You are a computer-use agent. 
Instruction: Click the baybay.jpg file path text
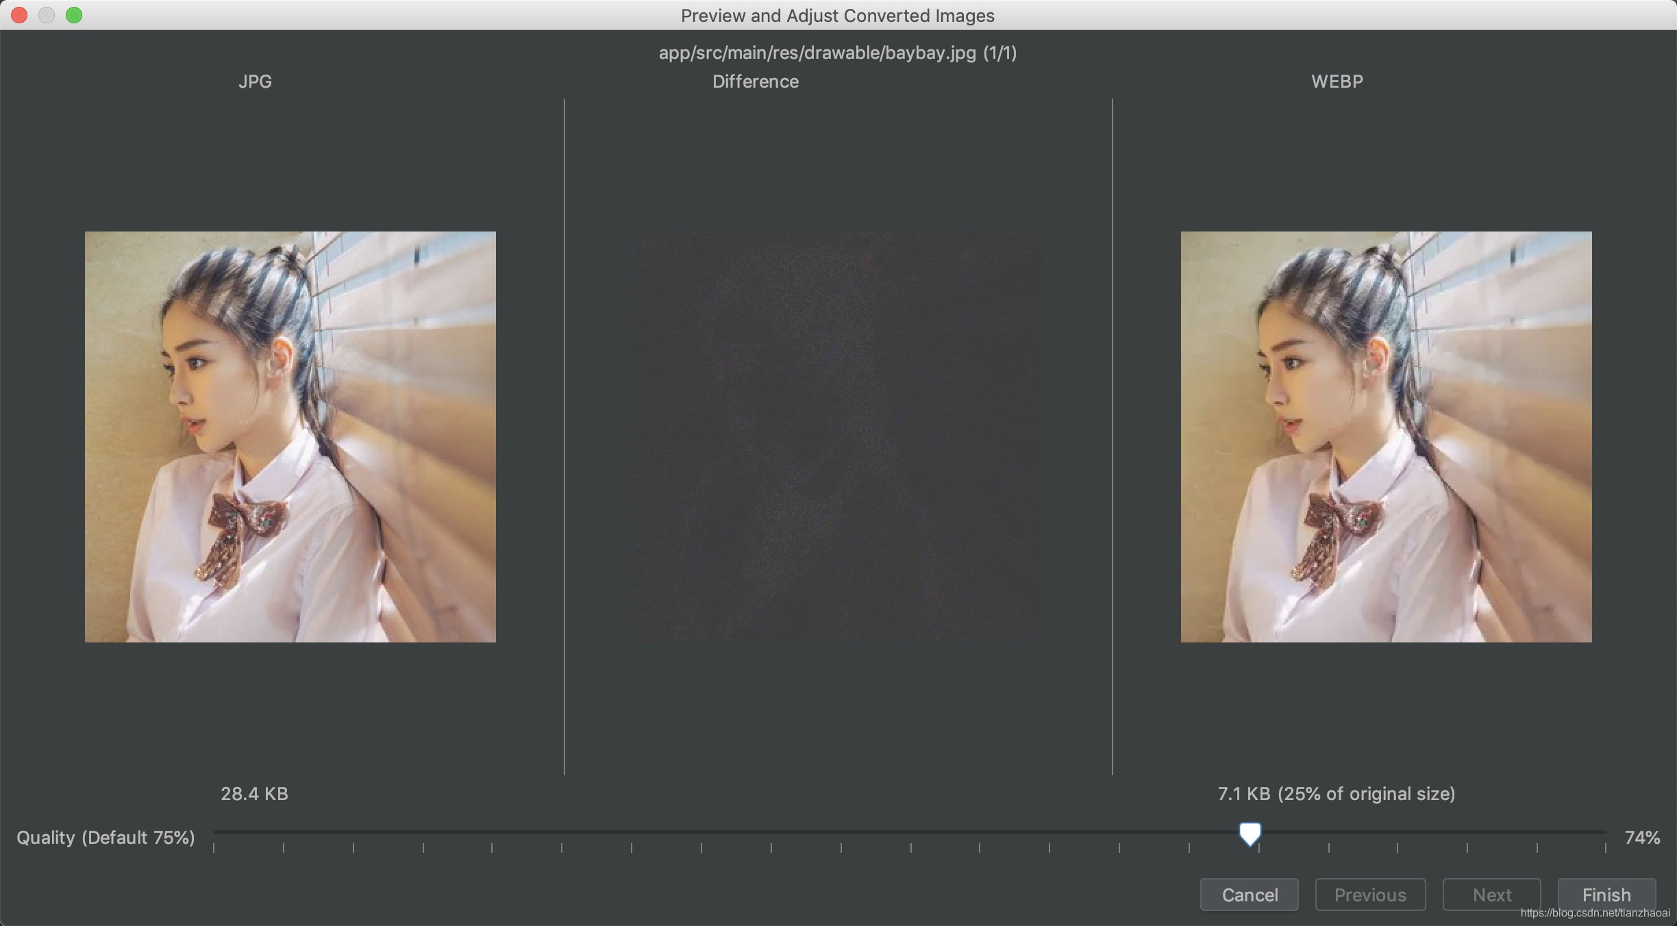(837, 53)
